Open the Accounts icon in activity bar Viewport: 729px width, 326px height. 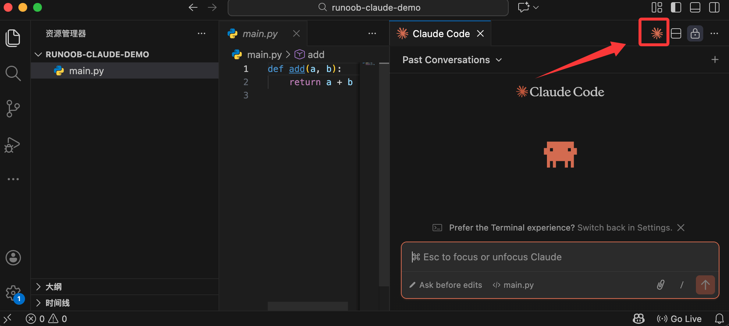coord(13,258)
